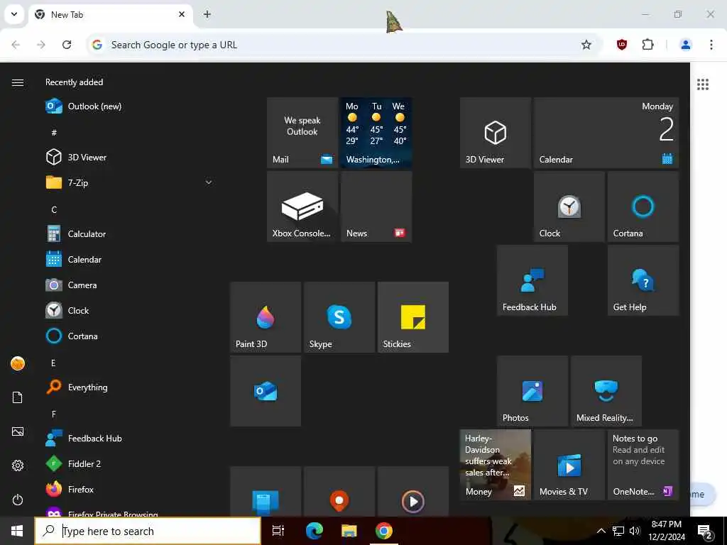Open the unlabeled Outlook tile
Screen dimensions: 727x545
coord(266,391)
